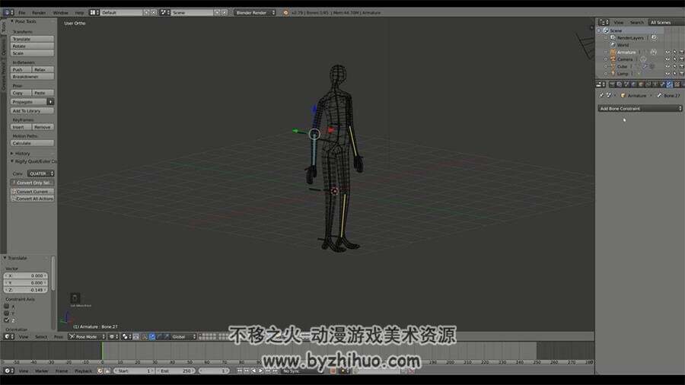
Task: Open the Render Layers properties tab icon
Action: pyautogui.click(x=620, y=84)
